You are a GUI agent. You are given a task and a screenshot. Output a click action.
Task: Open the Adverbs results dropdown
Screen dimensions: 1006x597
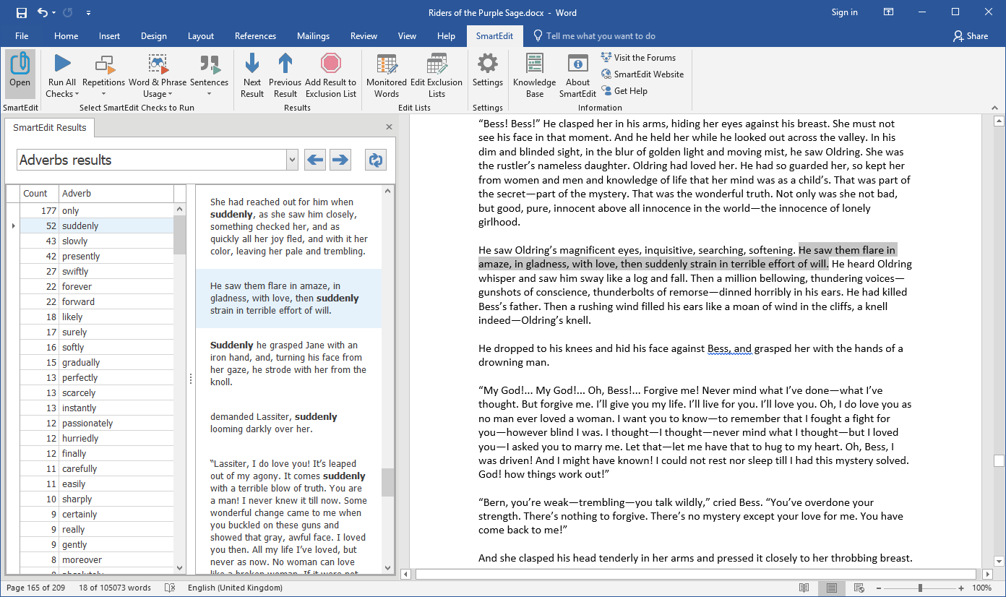click(x=291, y=159)
